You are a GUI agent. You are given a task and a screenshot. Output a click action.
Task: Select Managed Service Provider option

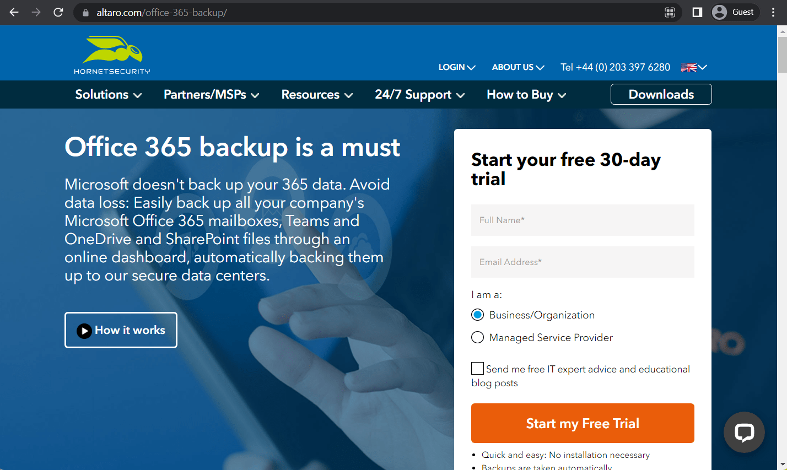[x=477, y=337]
